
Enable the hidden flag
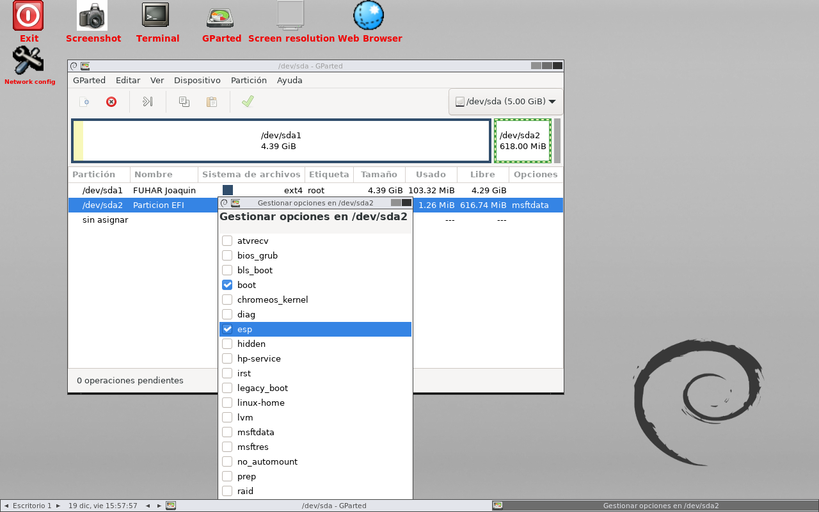pyautogui.click(x=227, y=344)
